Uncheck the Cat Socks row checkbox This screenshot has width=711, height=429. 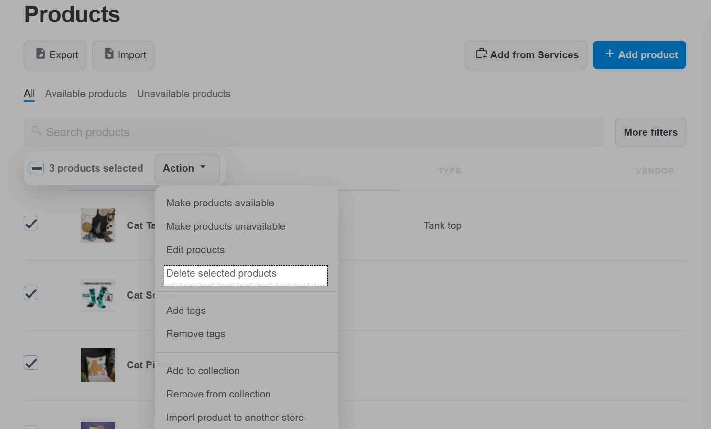tap(31, 293)
